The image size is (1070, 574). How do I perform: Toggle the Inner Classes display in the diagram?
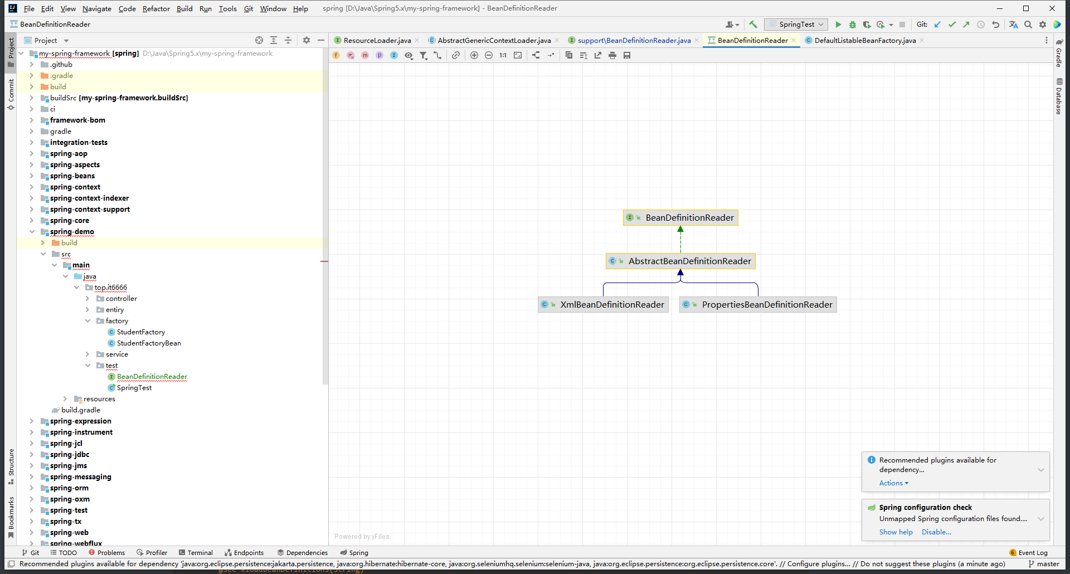pos(394,55)
